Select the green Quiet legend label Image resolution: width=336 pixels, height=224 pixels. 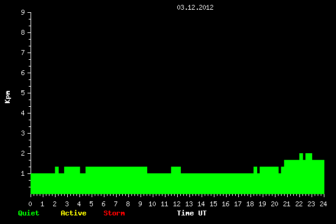pyautogui.click(x=29, y=213)
